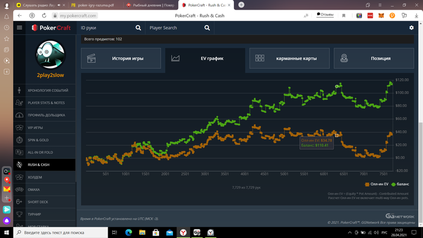Click the 2play2slow username

pyautogui.click(x=50, y=75)
